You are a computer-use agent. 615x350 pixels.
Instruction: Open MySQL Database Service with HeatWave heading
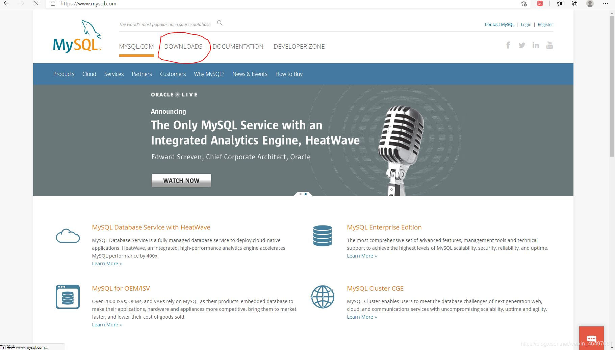151,227
